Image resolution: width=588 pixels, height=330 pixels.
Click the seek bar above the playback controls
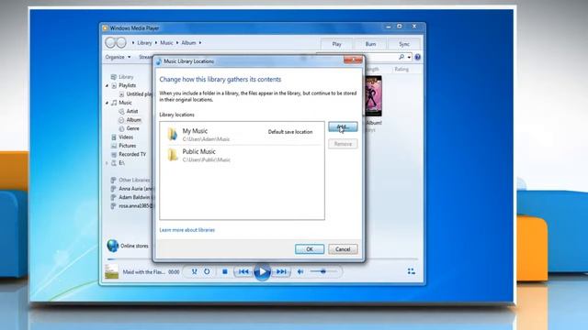click(x=262, y=258)
